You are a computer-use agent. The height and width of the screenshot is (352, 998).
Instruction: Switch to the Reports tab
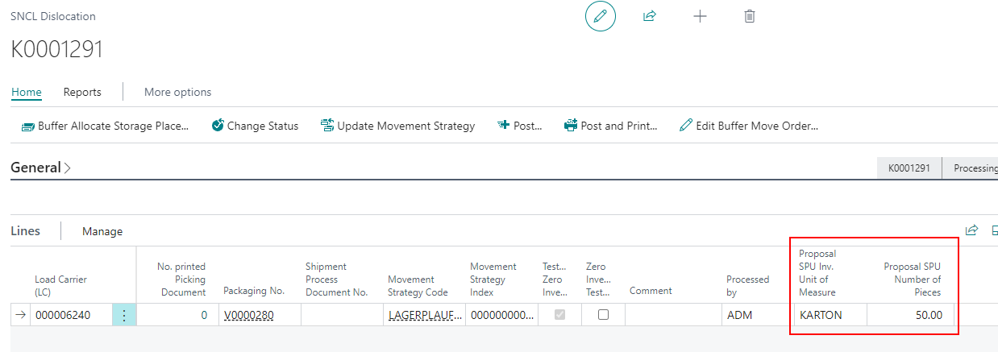[82, 92]
